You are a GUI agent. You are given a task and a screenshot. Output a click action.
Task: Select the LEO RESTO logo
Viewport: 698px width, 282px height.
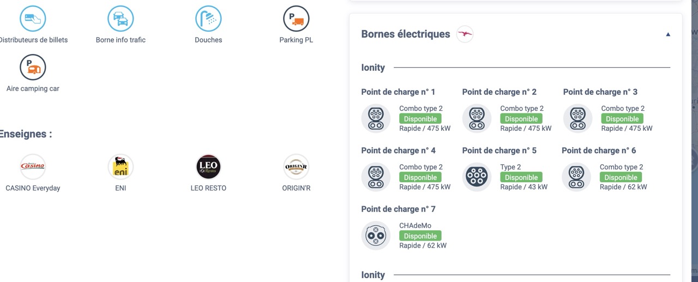(x=208, y=166)
